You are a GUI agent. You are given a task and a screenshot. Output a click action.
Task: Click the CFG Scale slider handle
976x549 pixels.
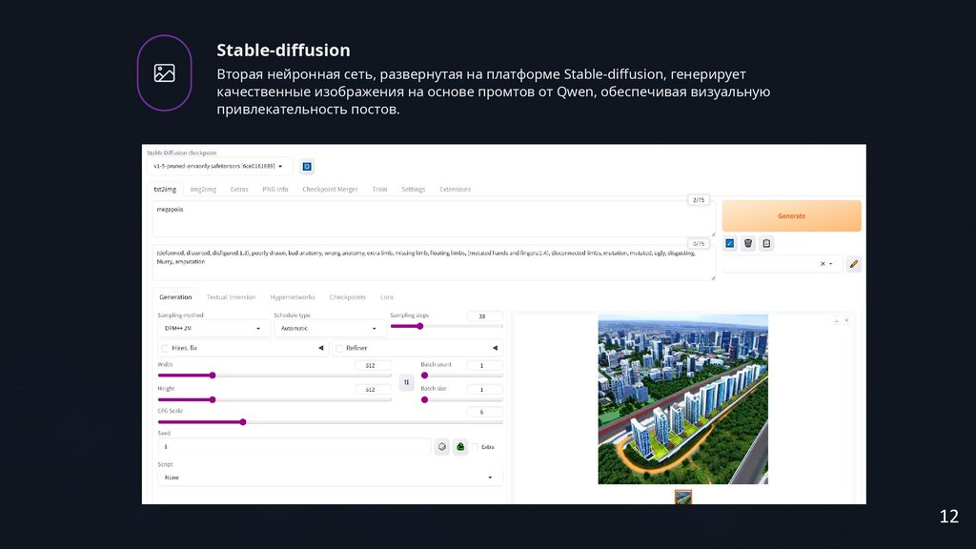tap(243, 421)
